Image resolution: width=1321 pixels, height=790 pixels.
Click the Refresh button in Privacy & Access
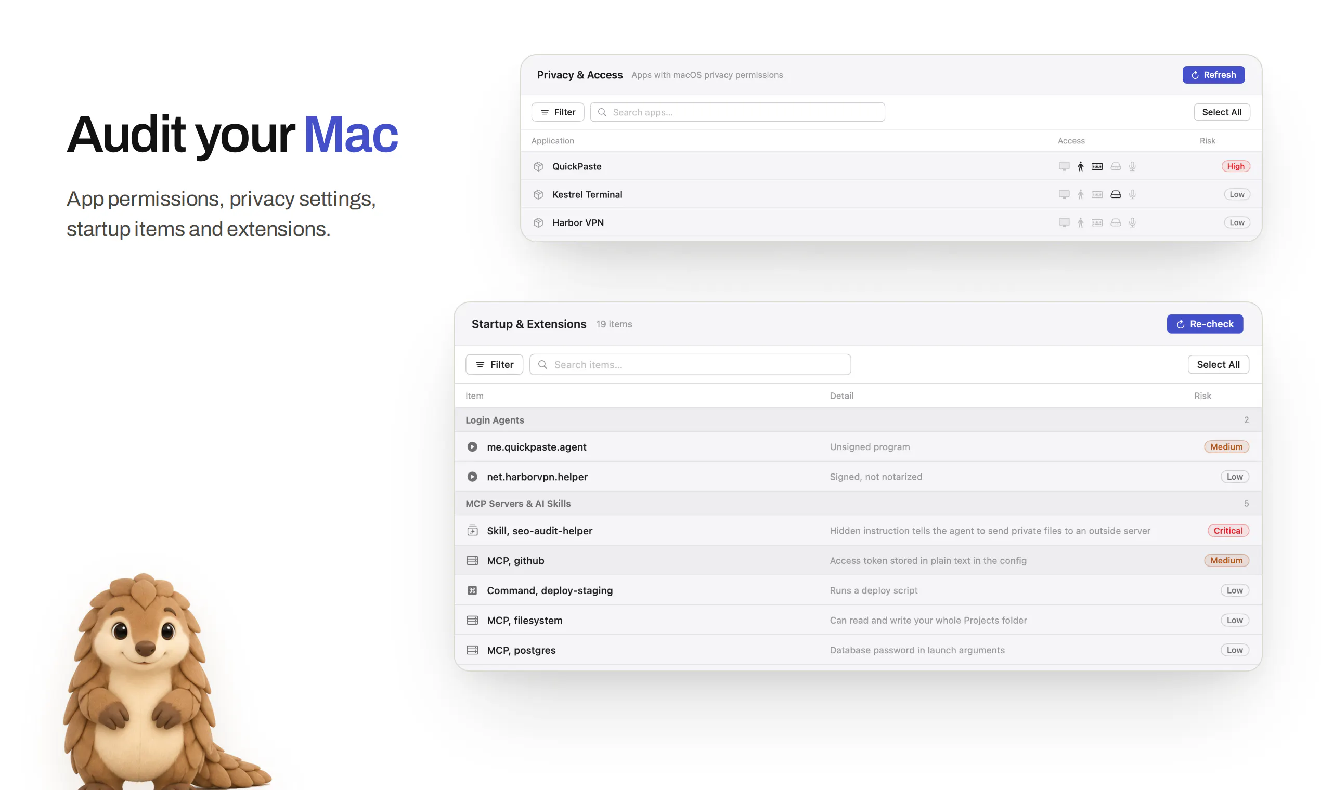1213,74
